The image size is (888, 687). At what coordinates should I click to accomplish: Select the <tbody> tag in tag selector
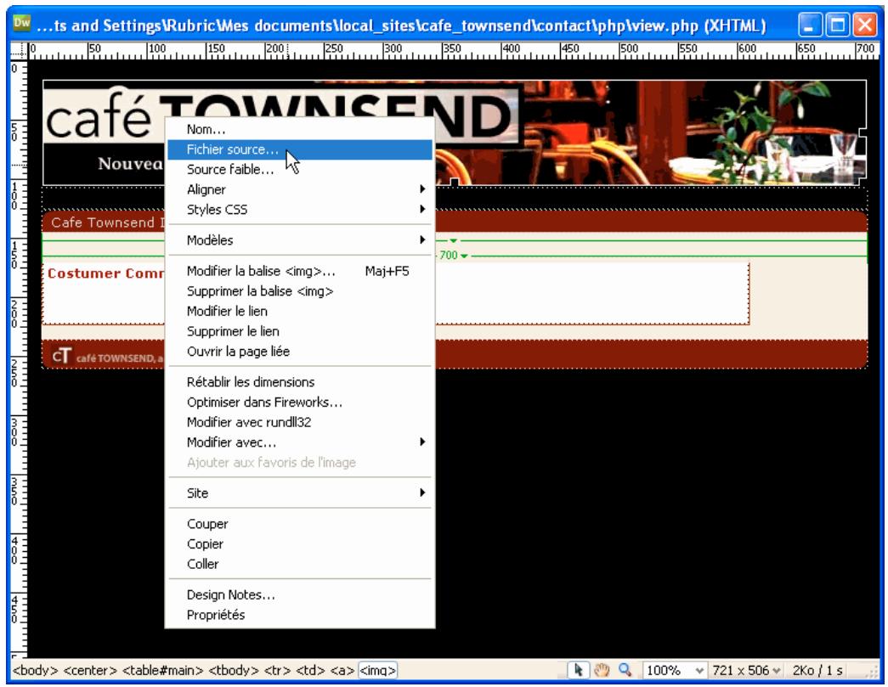(x=234, y=671)
